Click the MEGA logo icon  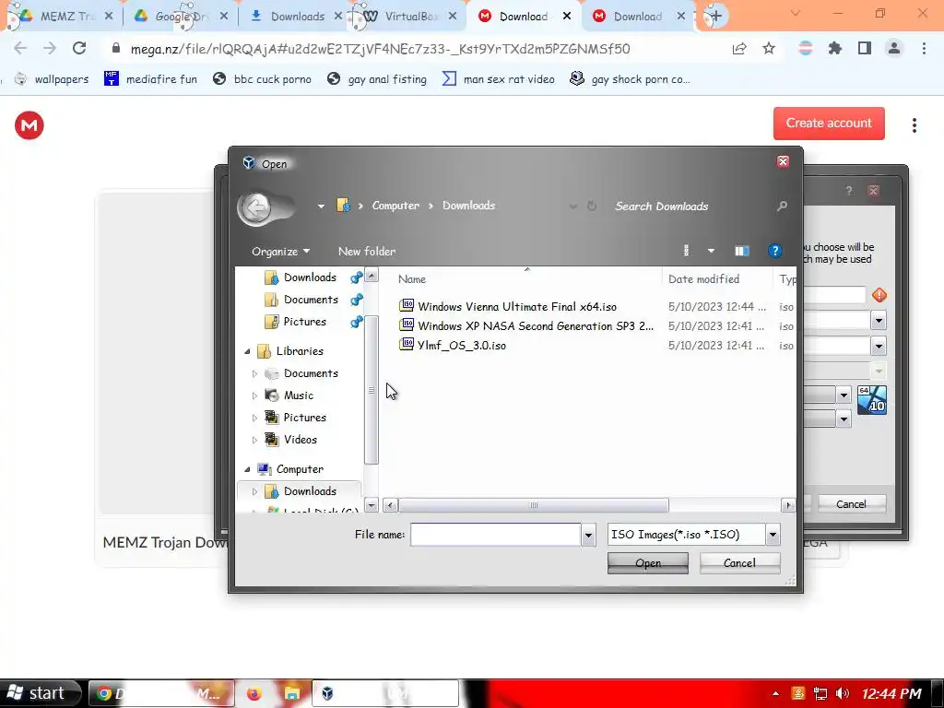[x=29, y=125]
